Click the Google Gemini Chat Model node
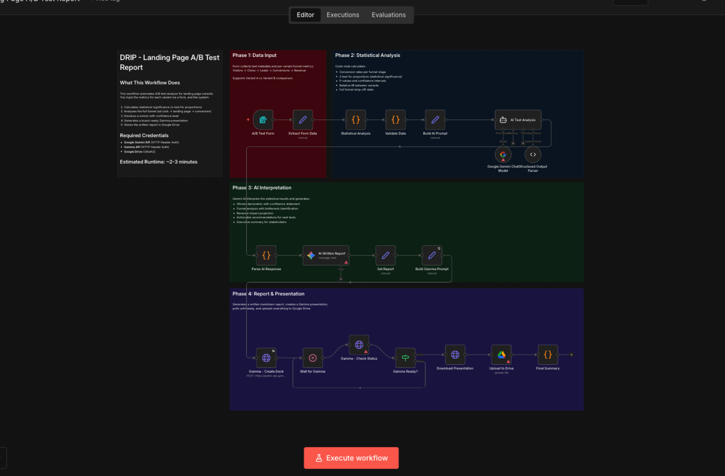This screenshot has width=725, height=476. 503,155
